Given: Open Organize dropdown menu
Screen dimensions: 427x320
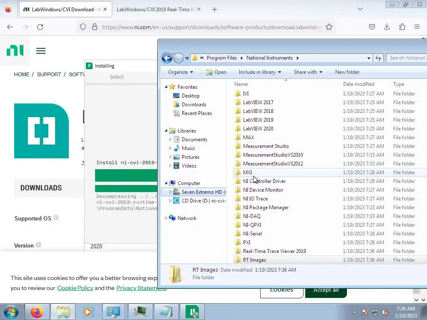Looking at the screenshot, I should click(x=181, y=72).
